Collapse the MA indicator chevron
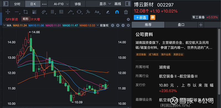 pyautogui.click(x=4, y=25)
